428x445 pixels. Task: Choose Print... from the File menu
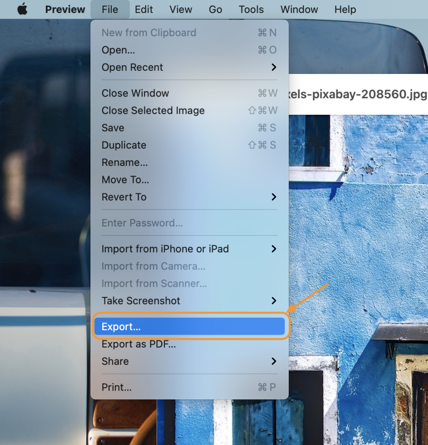[x=117, y=387]
